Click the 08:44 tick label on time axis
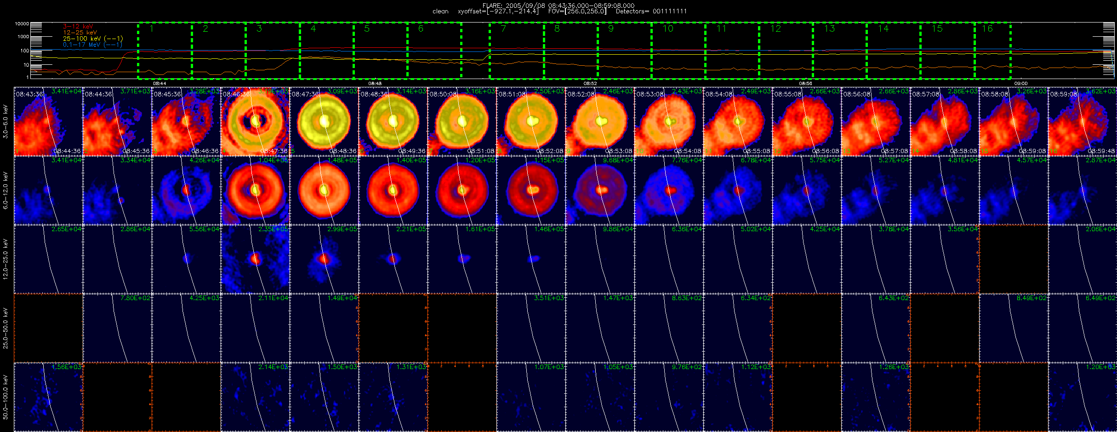The height and width of the screenshot is (432, 1117). click(x=160, y=83)
